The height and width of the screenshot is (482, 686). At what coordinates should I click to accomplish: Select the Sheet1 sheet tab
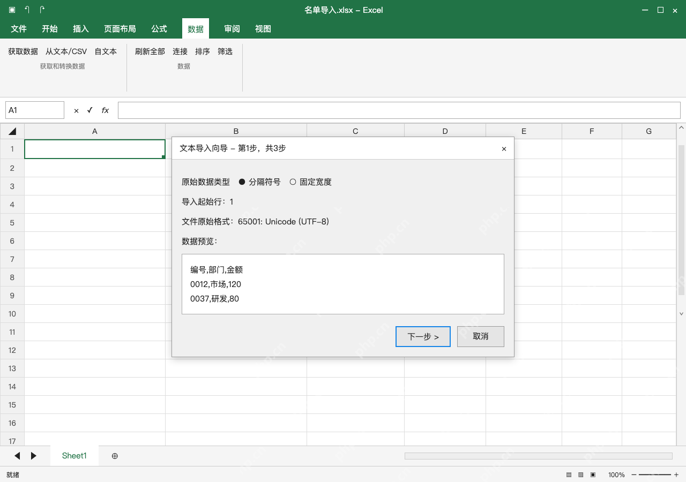pyautogui.click(x=74, y=456)
